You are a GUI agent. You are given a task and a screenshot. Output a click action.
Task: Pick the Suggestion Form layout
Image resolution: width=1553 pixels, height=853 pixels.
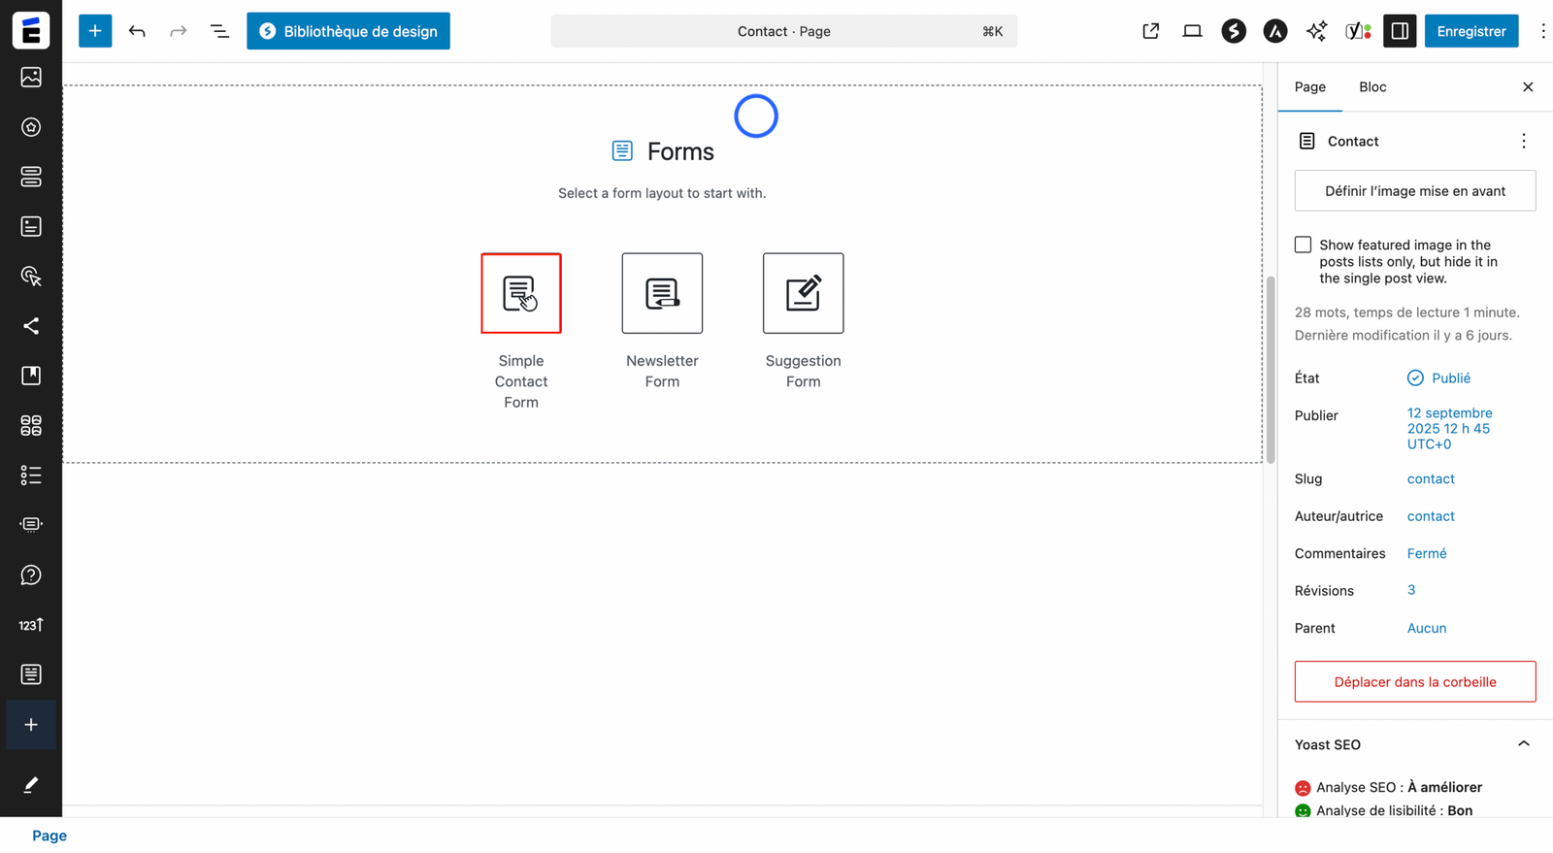click(803, 293)
